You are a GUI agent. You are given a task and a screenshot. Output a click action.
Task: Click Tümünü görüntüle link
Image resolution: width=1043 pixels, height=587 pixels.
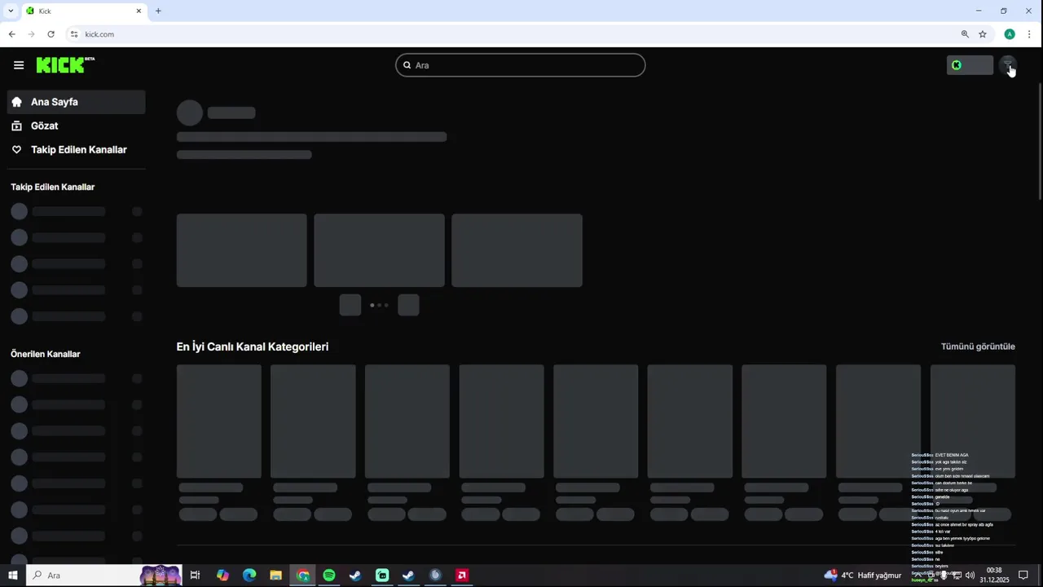coord(978,346)
